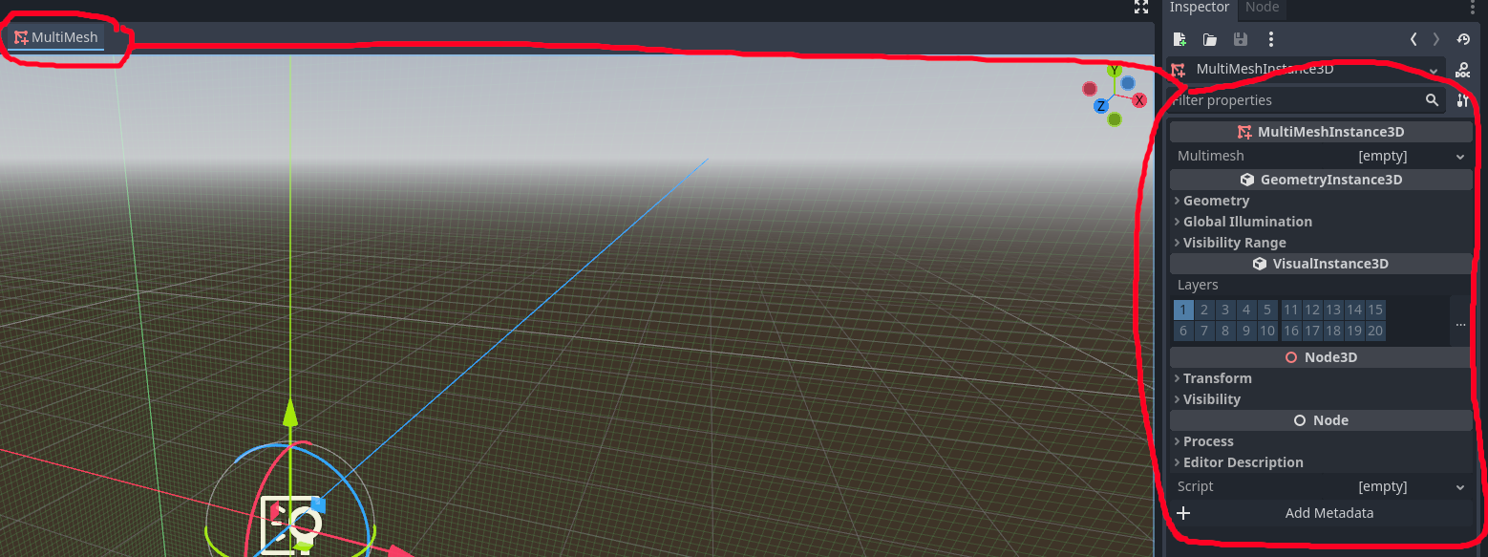Click the Node3D section header
Image resolution: width=1488 pixels, height=557 pixels.
point(1321,357)
